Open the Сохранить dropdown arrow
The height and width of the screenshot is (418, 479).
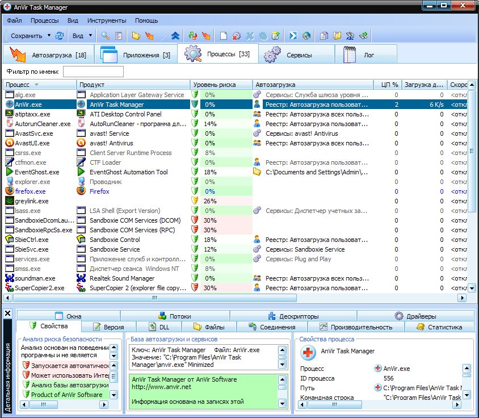[x=49, y=35]
